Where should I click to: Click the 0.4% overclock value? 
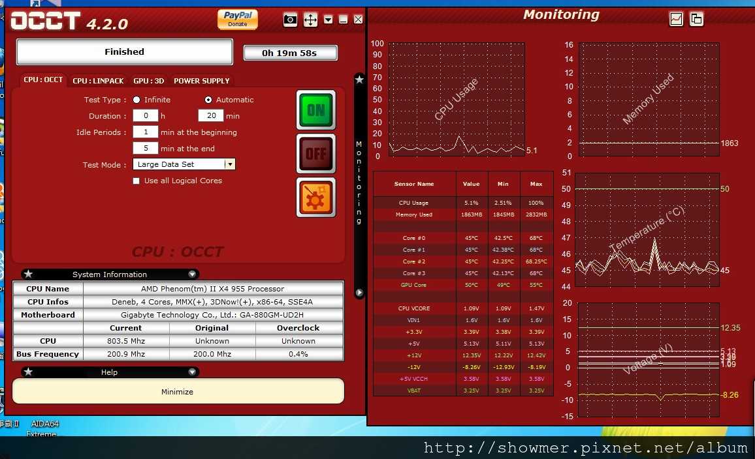[x=298, y=354]
